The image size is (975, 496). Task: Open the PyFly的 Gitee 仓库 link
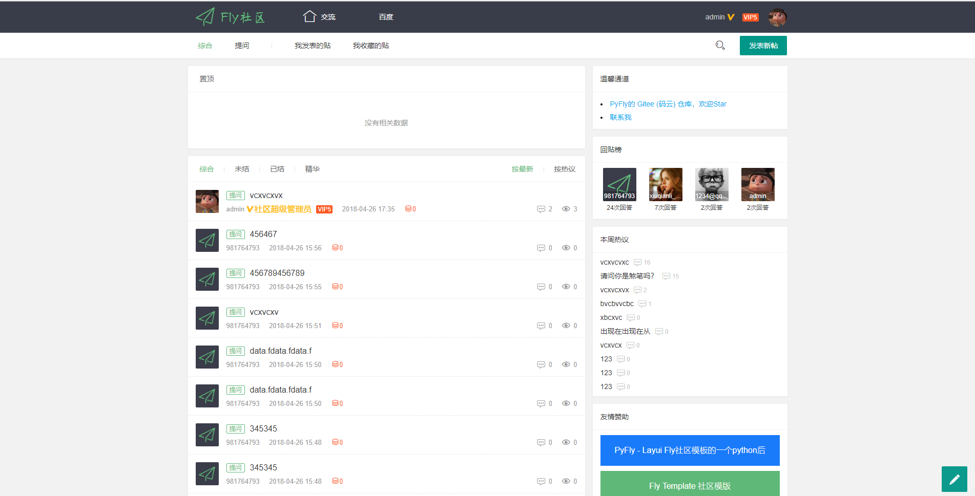click(668, 104)
